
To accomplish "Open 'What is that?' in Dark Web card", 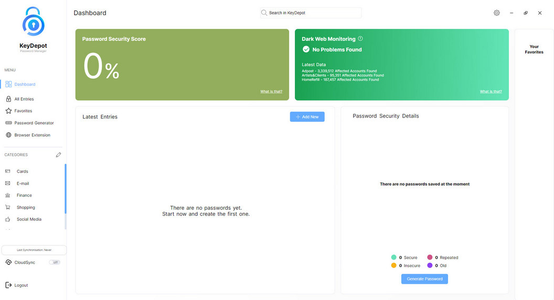I will point(491,91).
